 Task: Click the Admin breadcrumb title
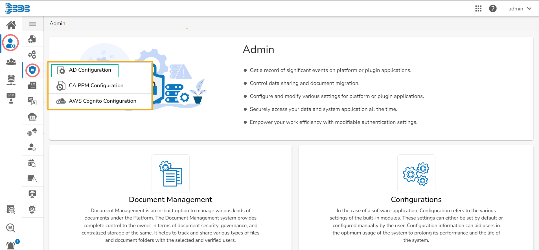pyautogui.click(x=58, y=23)
